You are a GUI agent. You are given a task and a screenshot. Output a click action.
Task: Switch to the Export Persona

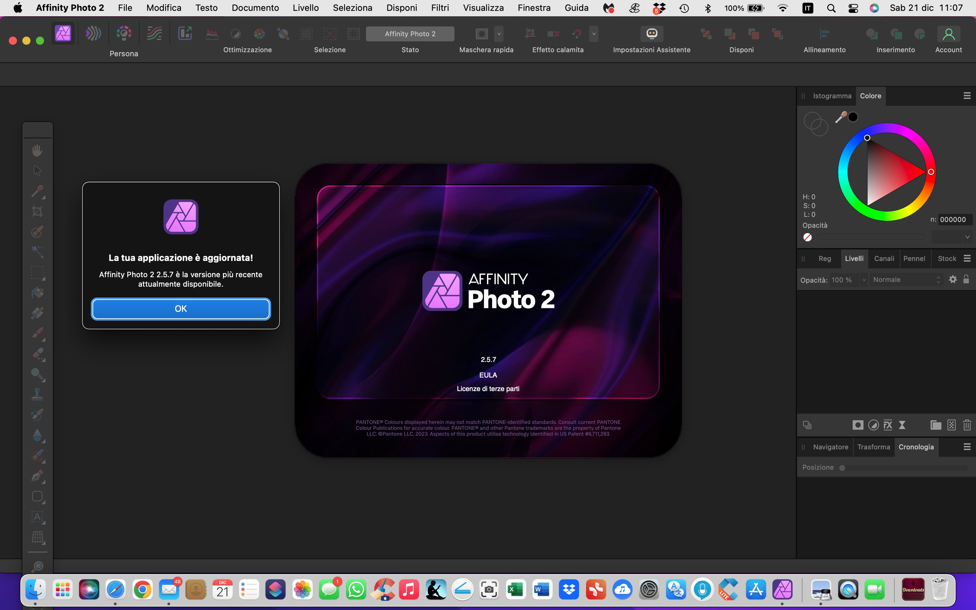pyautogui.click(x=185, y=34)
